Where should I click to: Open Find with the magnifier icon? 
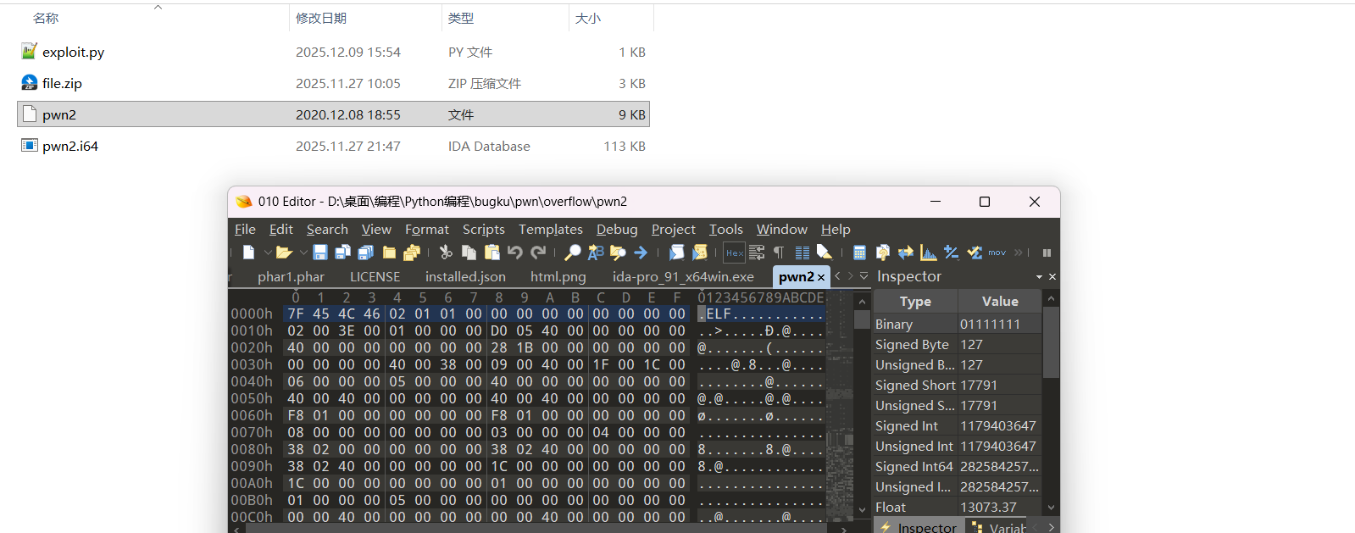click(x=573, y=253)
